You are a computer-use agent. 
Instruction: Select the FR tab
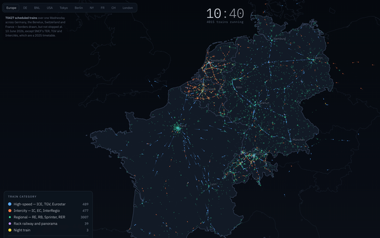(x=103, y=8)
